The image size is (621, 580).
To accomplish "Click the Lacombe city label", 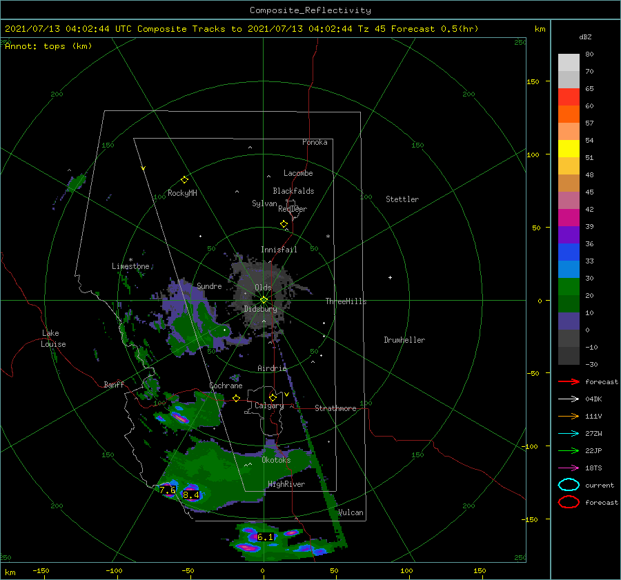I will point(298,173).
